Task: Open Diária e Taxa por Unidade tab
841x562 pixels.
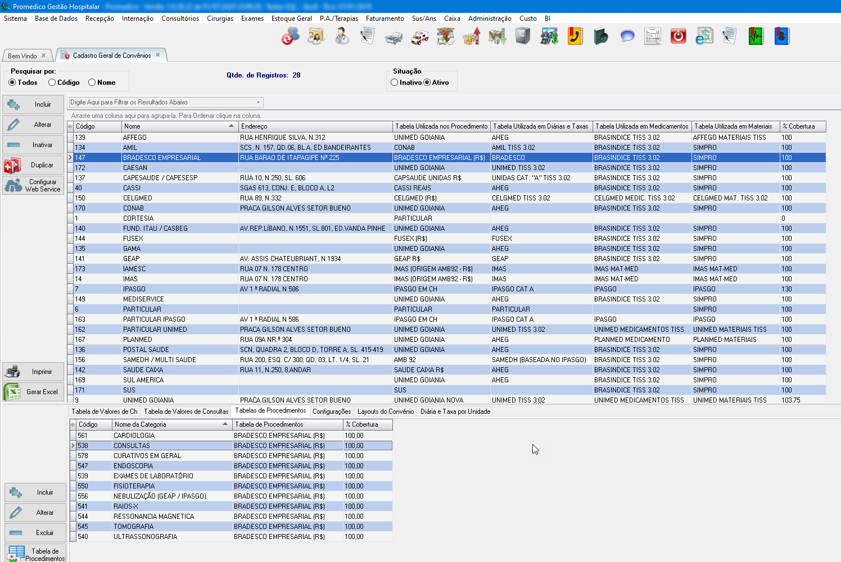Action: pos(455,412)
